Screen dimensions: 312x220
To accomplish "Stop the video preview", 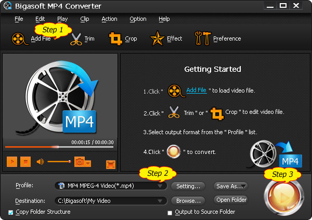I will (x=25, y=162).
